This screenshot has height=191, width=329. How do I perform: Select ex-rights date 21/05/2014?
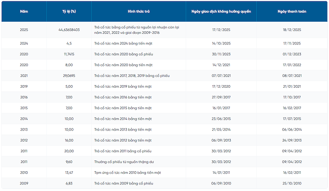pos(221,130)
